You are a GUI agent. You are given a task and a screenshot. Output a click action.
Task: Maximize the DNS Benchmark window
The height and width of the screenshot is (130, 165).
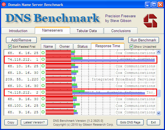(154, 5)
